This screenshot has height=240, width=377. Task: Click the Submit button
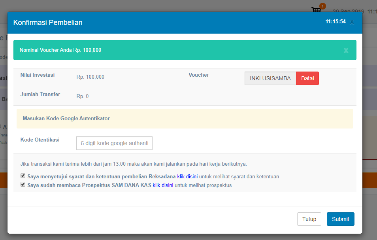341,219
